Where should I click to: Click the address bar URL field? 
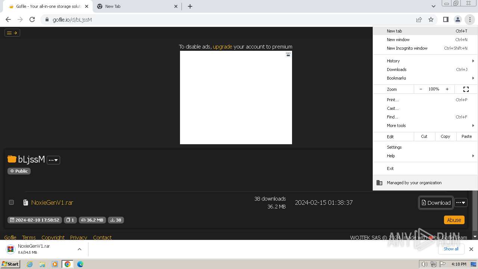click(x=228, y=19)
